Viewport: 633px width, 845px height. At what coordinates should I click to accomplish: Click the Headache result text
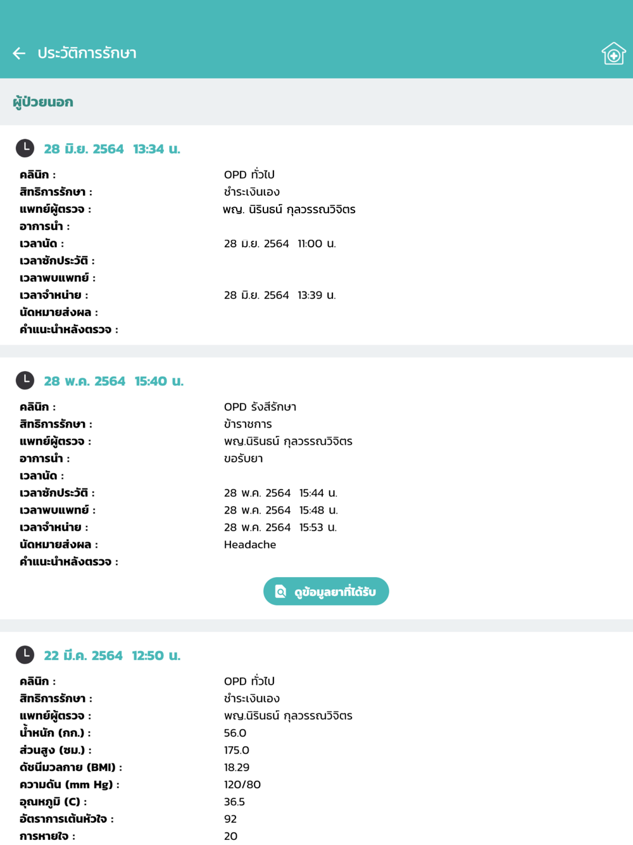(250, 545)
